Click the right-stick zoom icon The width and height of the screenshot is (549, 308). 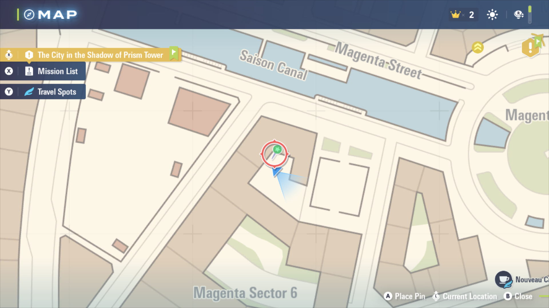519,14
